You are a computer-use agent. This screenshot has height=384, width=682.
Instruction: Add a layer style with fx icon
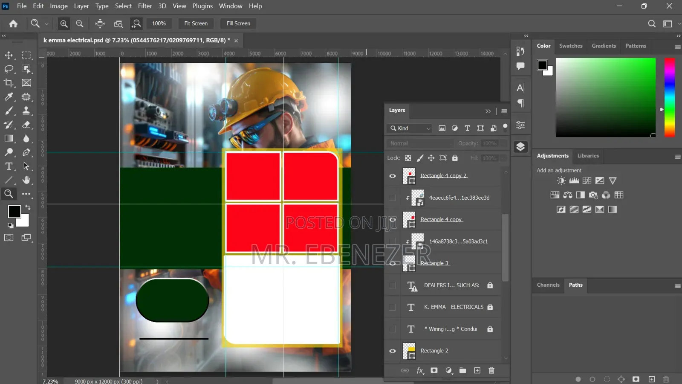[420, 370]
